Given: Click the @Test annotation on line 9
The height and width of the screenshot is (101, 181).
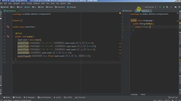Looking at the screenshot, I should (19, 33).
